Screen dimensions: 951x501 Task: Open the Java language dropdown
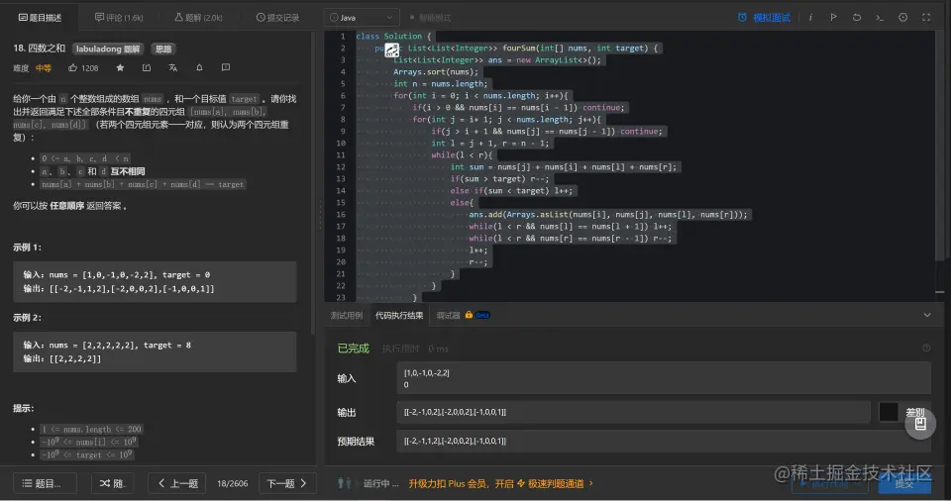[362, 18]
